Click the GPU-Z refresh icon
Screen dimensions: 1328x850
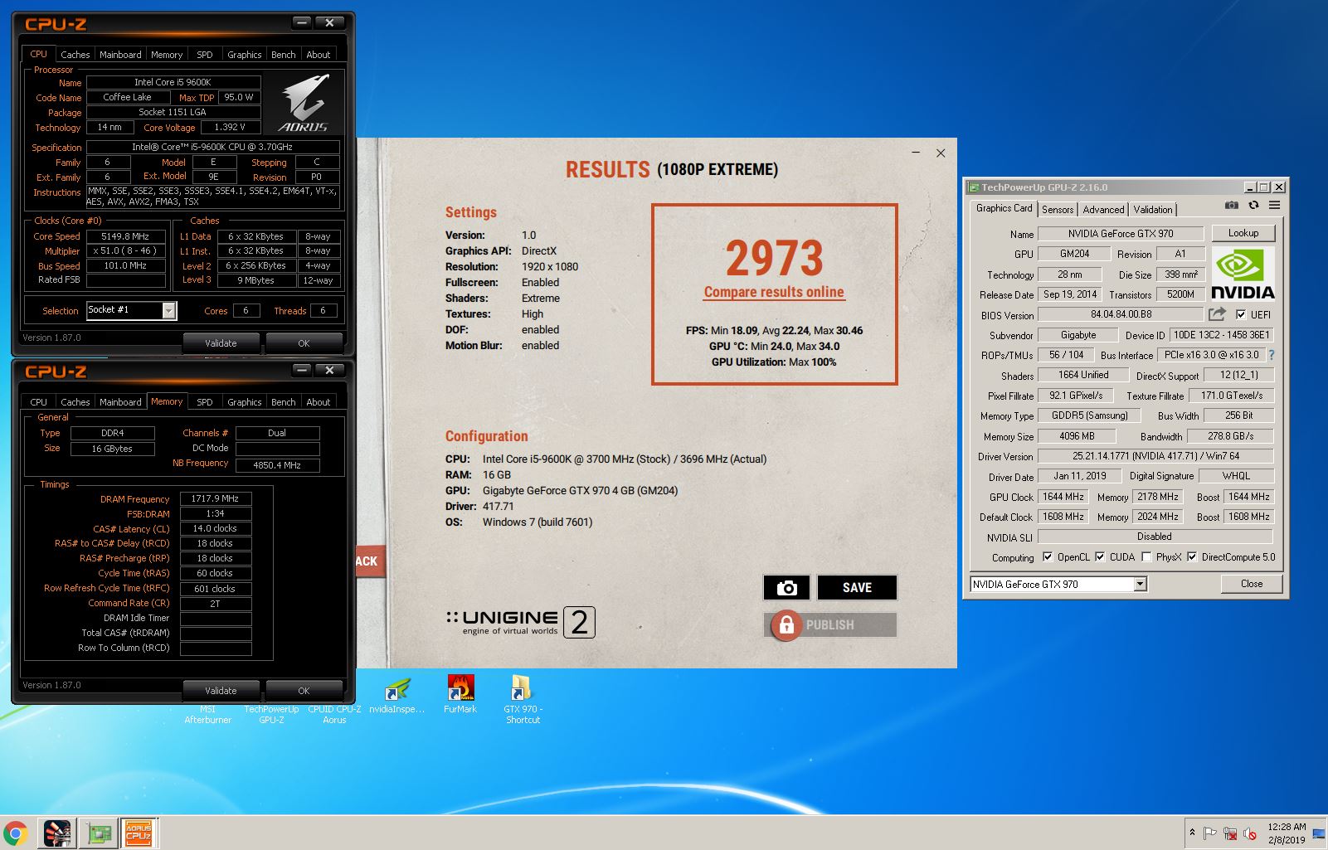tap(1253, 205)
